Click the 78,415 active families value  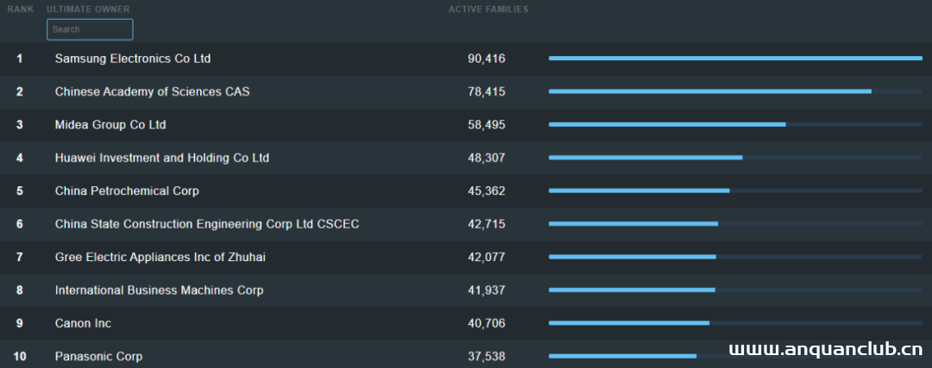(x=486, y=91)
